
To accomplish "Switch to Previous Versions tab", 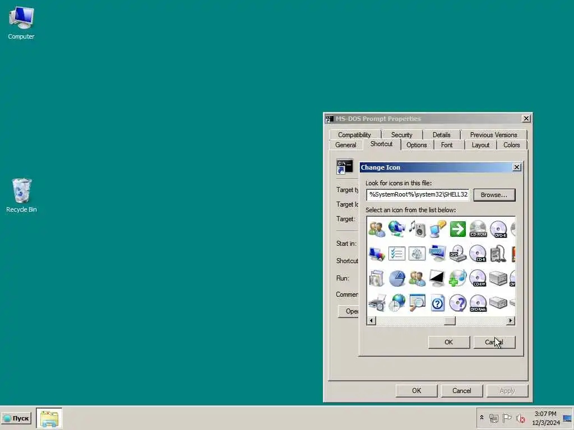I will pyautogui.click(x=493, y=134).
